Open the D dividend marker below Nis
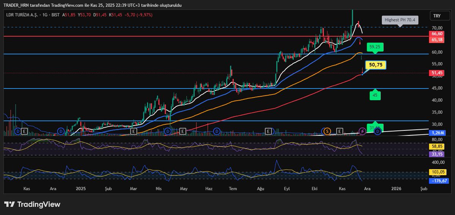Image resolution: width=455 pixels, height=215 pixels. point(167,131)
